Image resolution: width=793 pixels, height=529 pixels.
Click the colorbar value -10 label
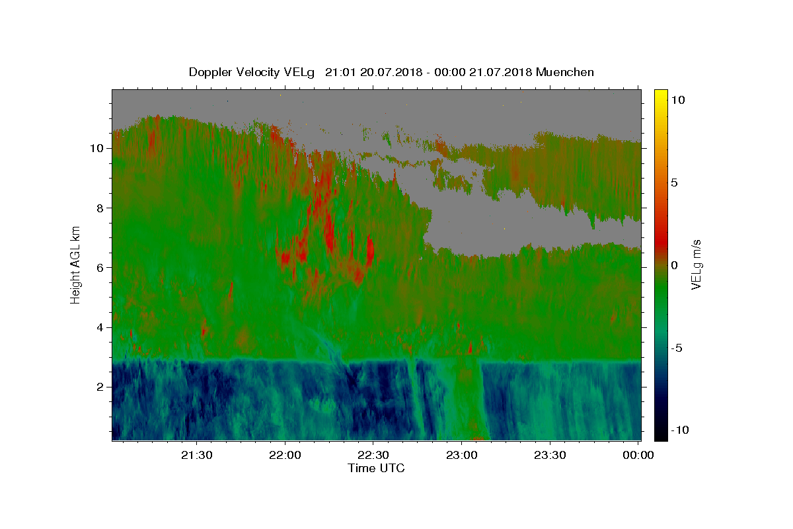681,430
